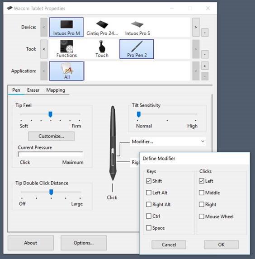255x259 pixels.
Task: Enable the Right click checkbox
Action: tap(202, 204)
